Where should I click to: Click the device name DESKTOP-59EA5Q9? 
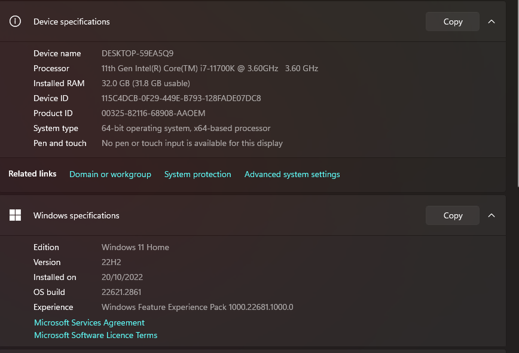[x=138, y=53]
